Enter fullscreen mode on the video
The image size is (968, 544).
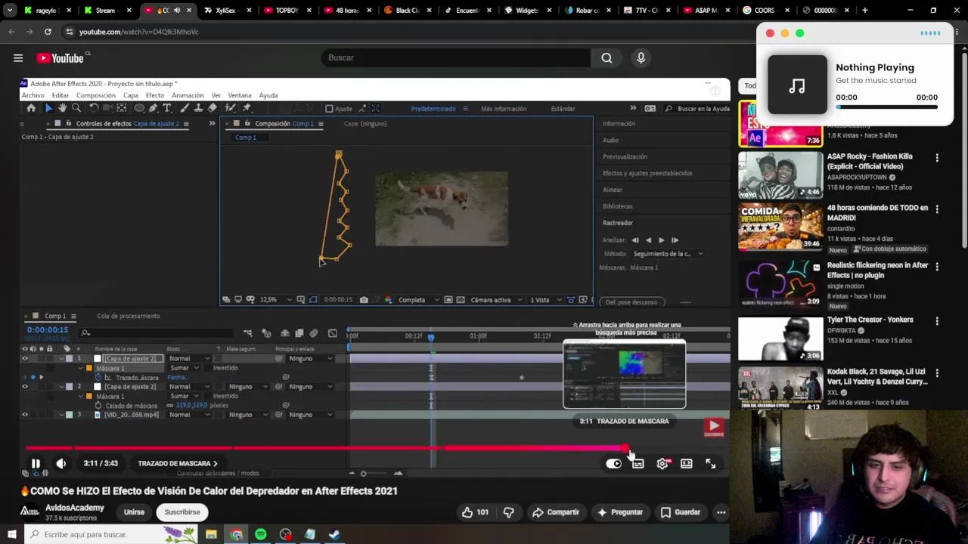(x=710, y=464)
